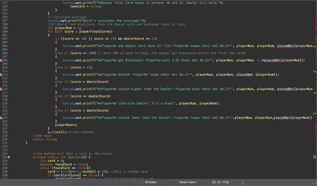The width and height of the screenshot is (317, 186).
Task: Place cursor on 'takeCard = false;' statement
Action: point(85,7)
